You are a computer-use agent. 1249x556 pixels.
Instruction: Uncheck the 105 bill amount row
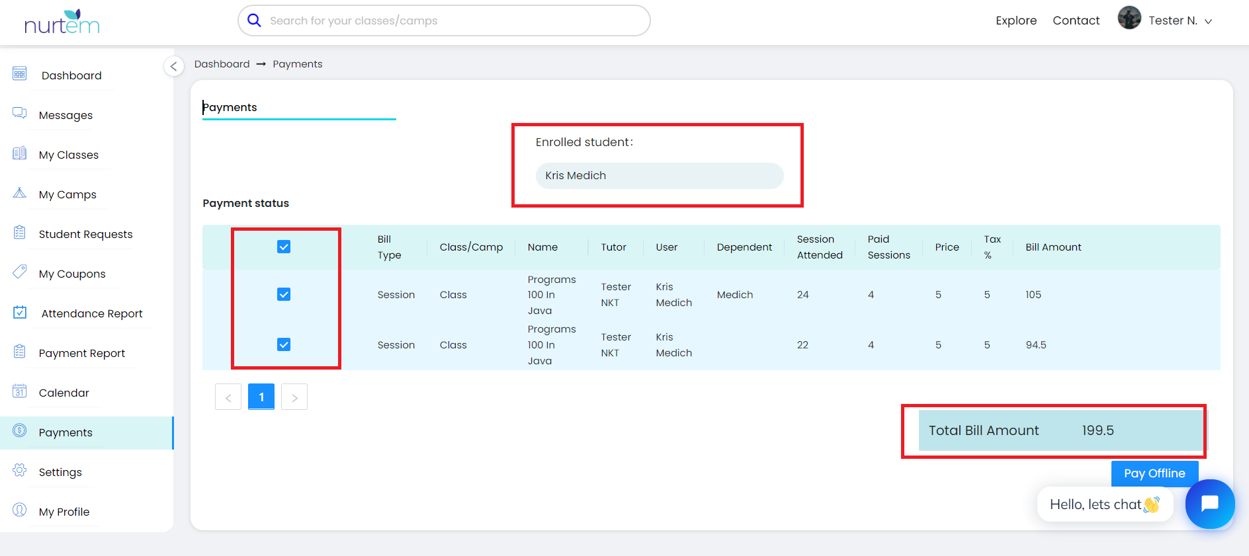pos(284,294)
